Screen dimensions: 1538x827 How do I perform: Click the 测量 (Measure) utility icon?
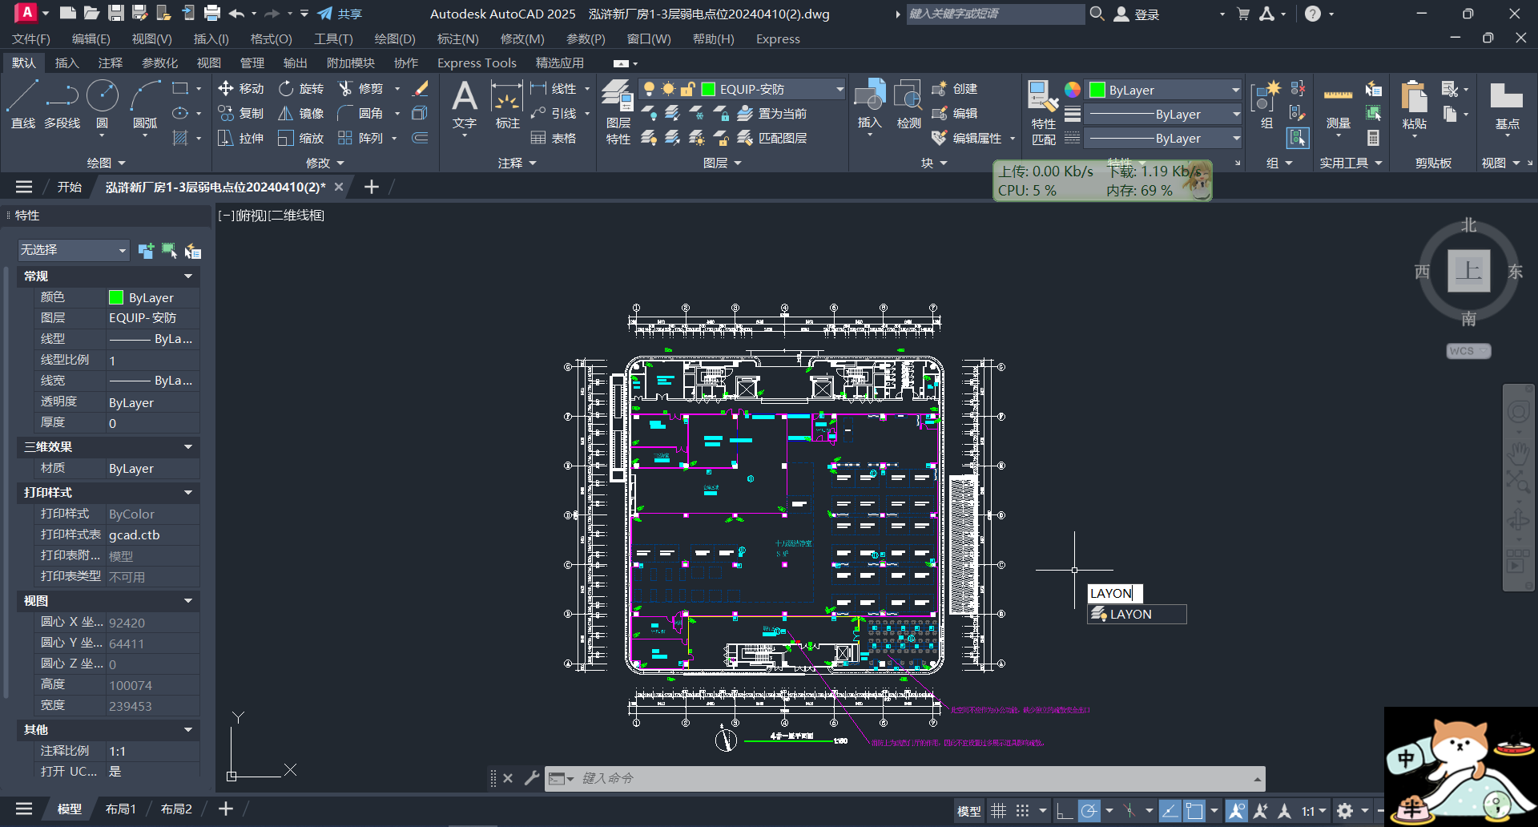[1338, 106]
